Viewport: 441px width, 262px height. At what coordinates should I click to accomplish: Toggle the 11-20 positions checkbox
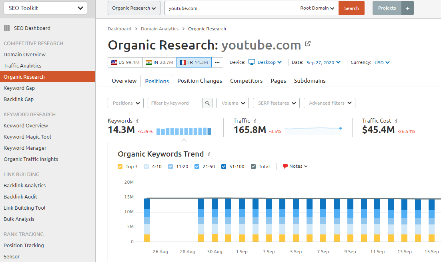170,167
